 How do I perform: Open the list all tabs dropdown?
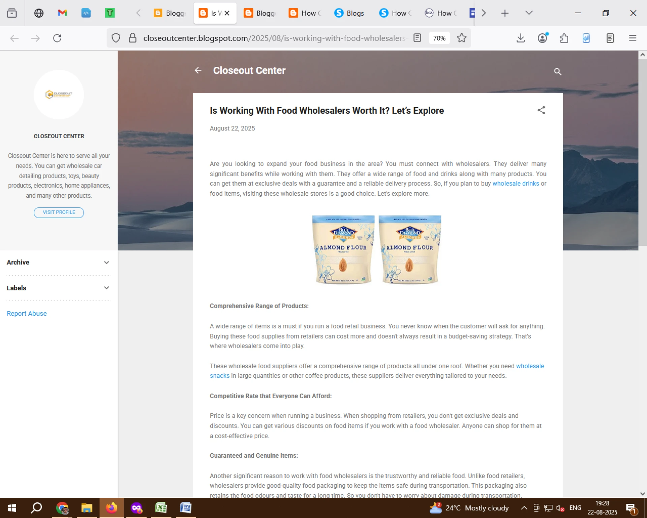tap(529, 13)
